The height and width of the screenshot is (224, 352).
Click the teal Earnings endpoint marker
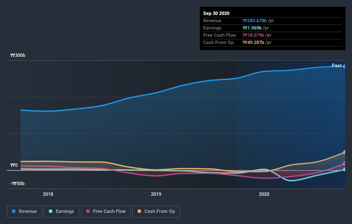point(345,170)
